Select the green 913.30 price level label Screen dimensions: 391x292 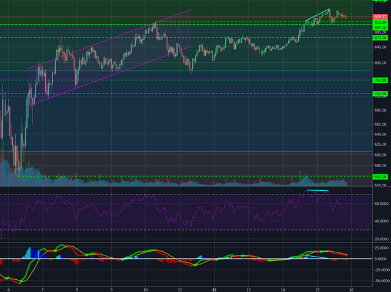380,23
